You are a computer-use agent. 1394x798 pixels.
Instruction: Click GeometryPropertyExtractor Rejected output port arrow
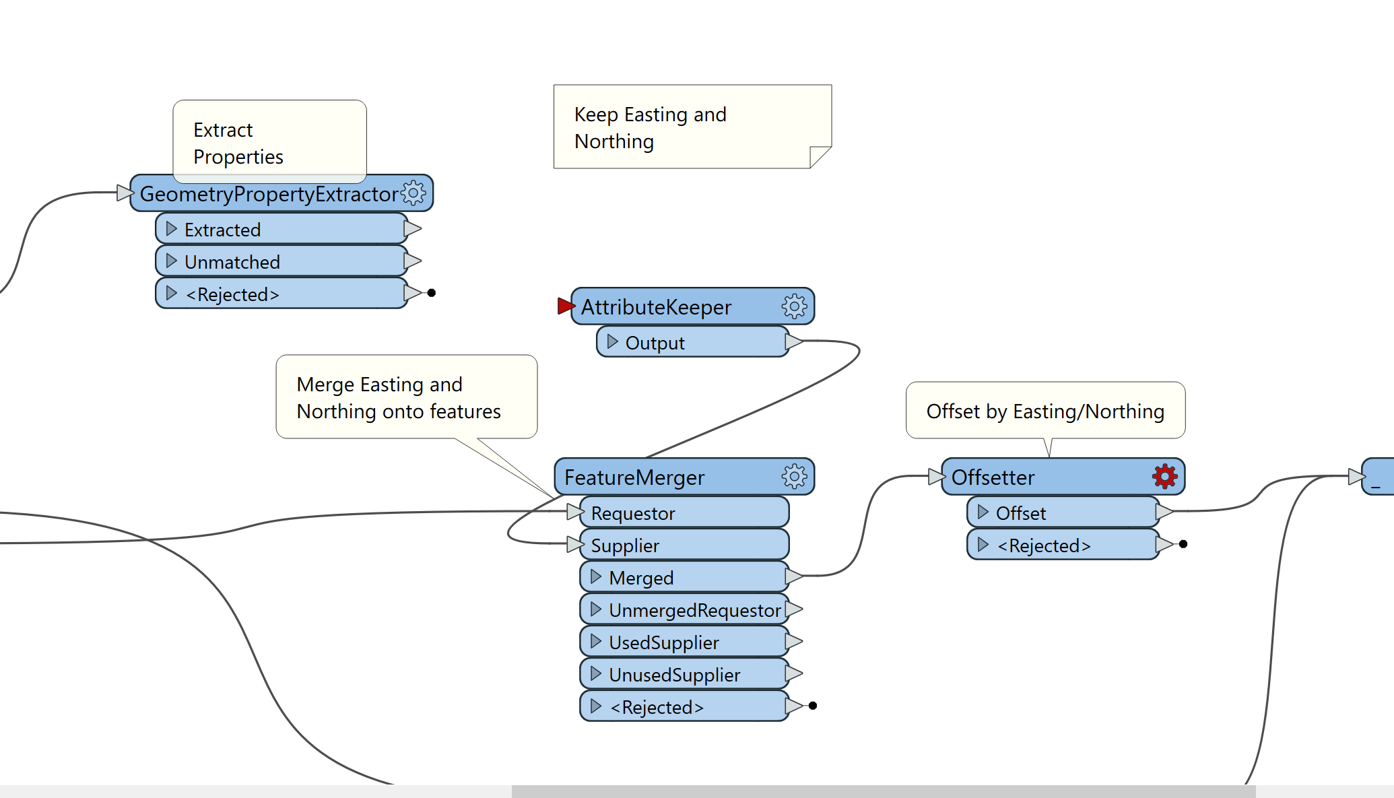click(x=413, y=293)
